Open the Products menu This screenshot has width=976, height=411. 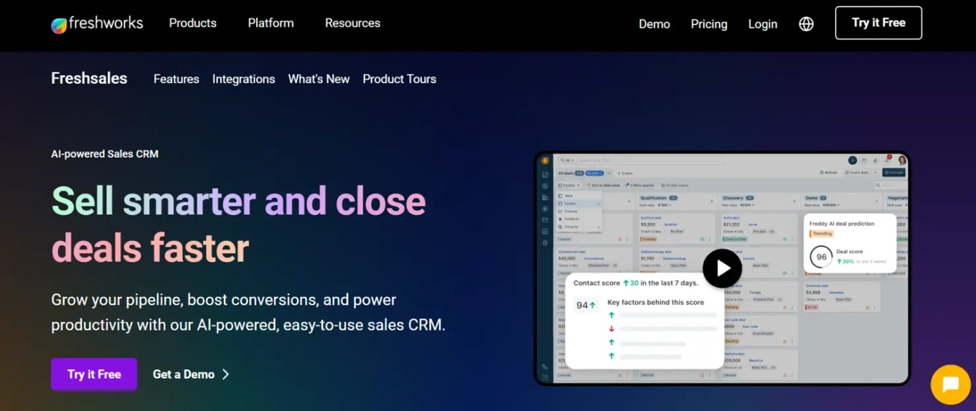(192, 23)
